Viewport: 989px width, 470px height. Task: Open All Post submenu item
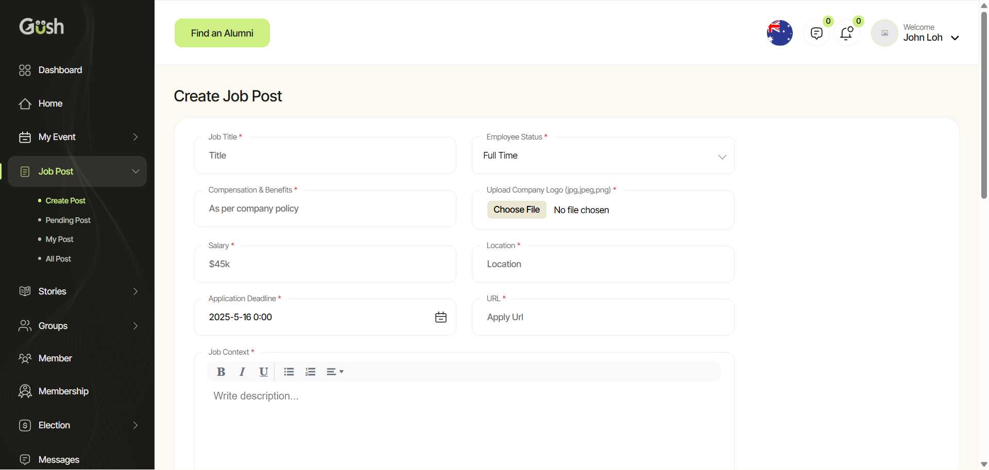58,259
